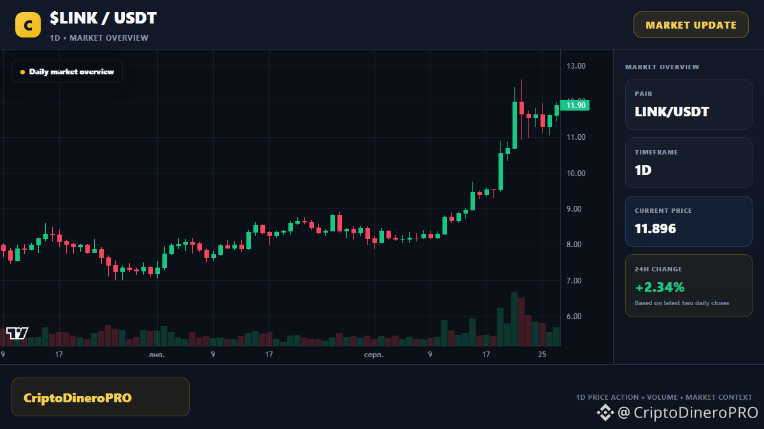This screenshot has width=764, height=429.
Task: Click the лип. date axis label
Action: [x=157, y=355]
